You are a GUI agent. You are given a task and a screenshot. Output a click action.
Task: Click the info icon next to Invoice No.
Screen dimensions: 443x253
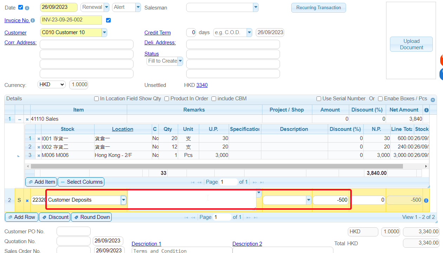point(33,20)
